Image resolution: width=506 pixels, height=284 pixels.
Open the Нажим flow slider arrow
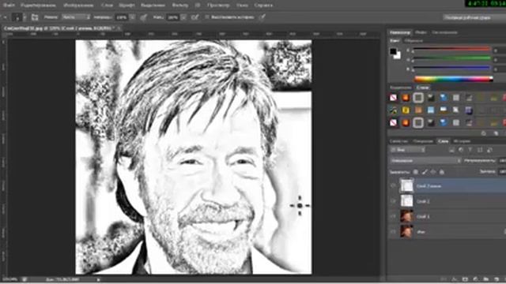tap(183, 17)
